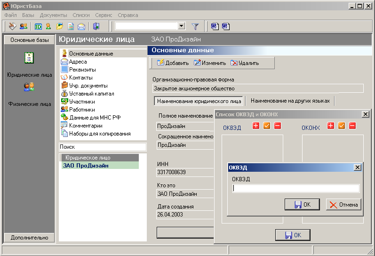The image size is (375, 256).
Task: Select Наборы для копирования item
Action: 104,134
